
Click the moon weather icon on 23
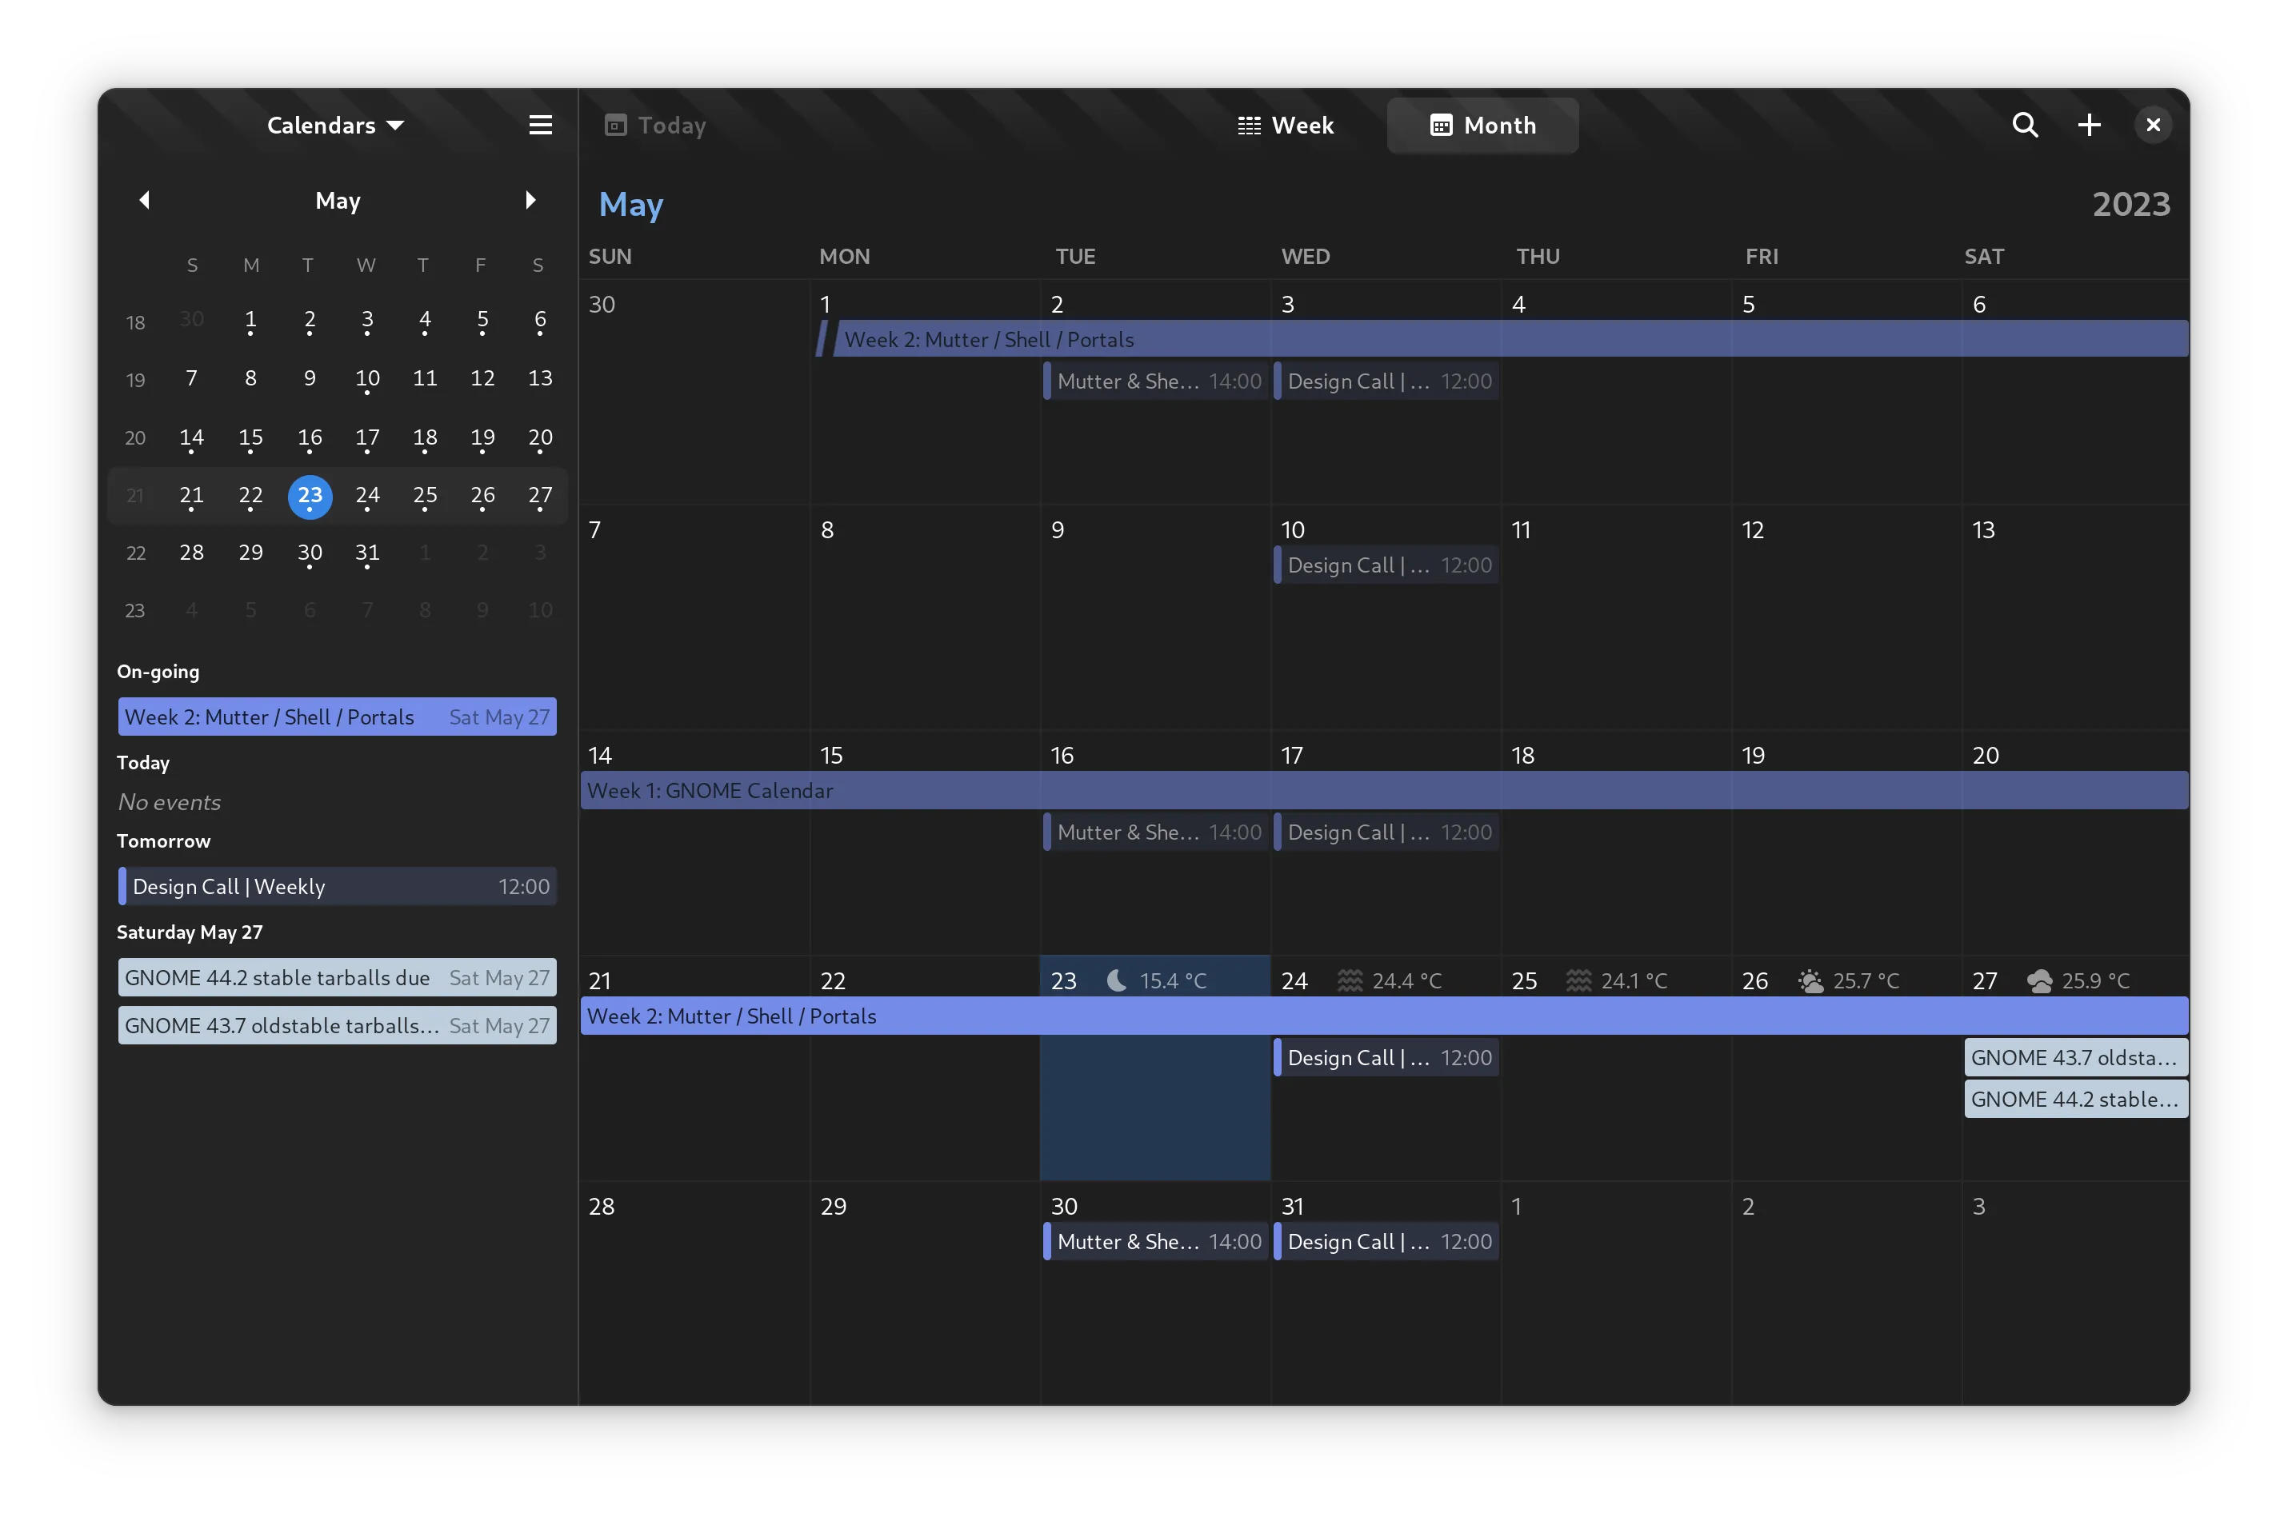tap(1116, 980)
